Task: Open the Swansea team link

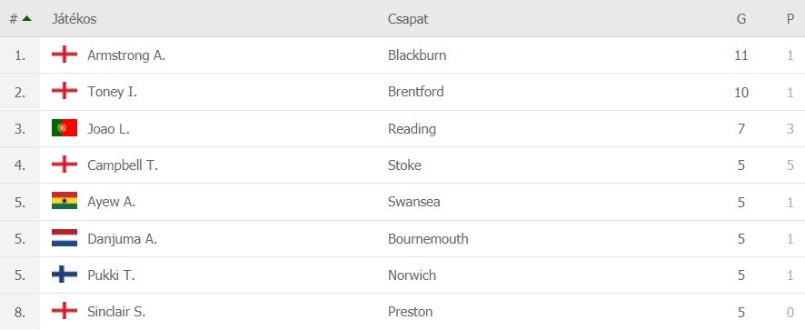Action: 413,202
